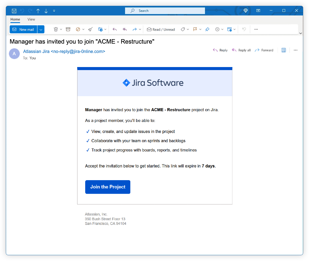This screenshot has height=261, width=309.
Task: Switch to the Home tab
Action: coord(15,19)
